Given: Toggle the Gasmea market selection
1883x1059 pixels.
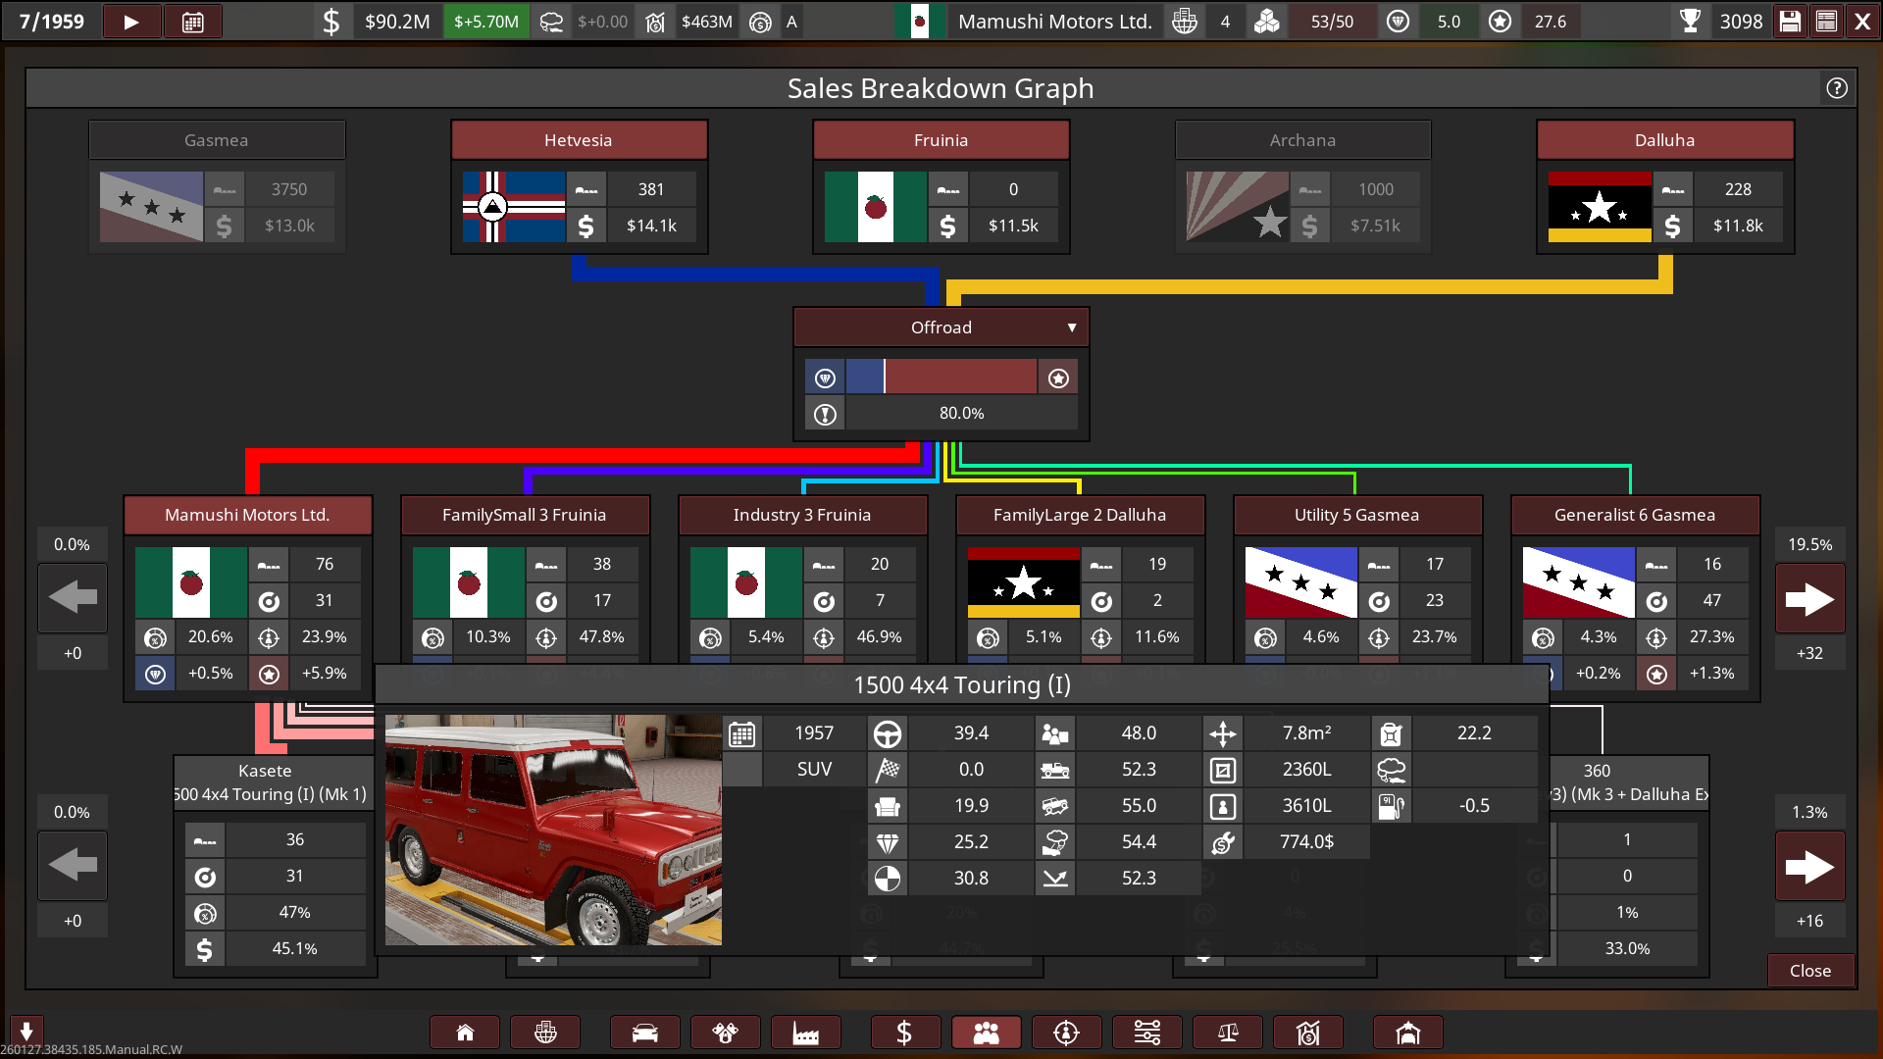Looking at the screenshot, I should 217,140.
